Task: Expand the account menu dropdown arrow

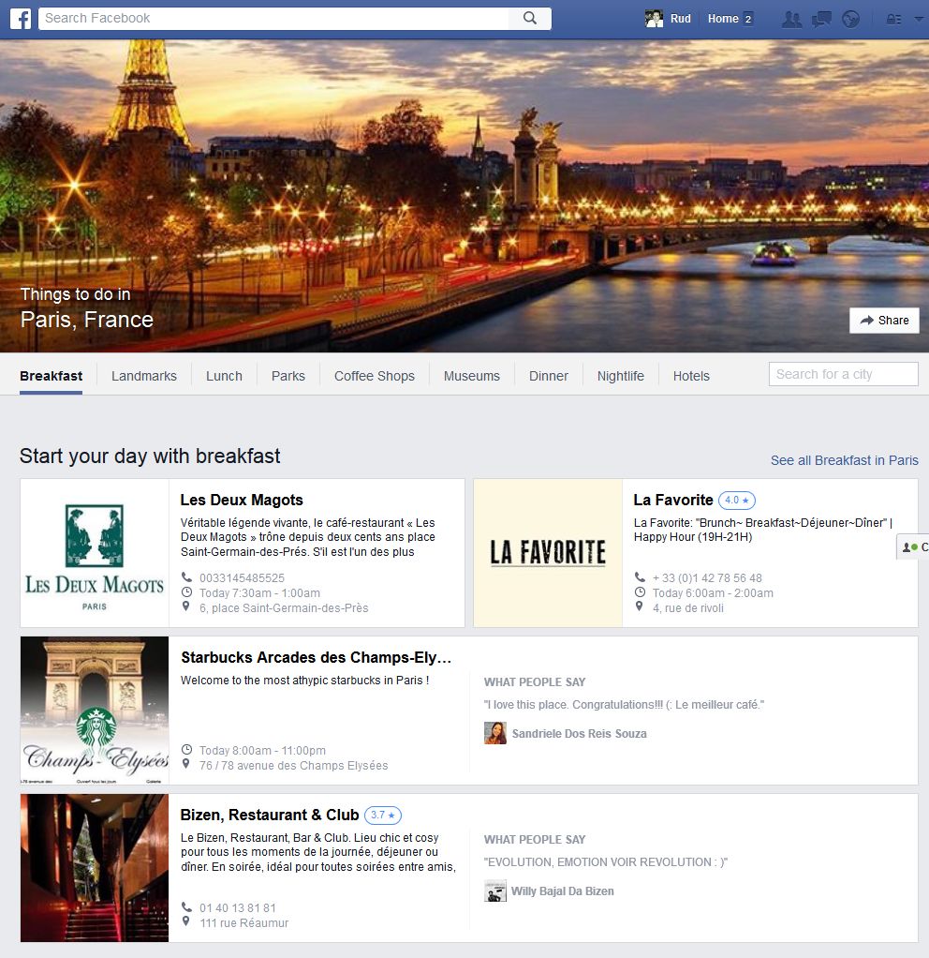Action: click(x=919, y=19)
